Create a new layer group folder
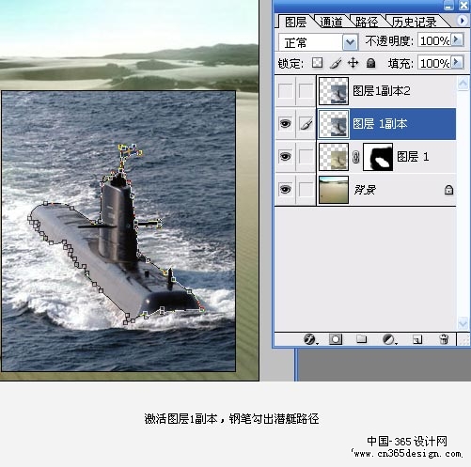This screenshot has height=467, width=471. coord(361,339)
